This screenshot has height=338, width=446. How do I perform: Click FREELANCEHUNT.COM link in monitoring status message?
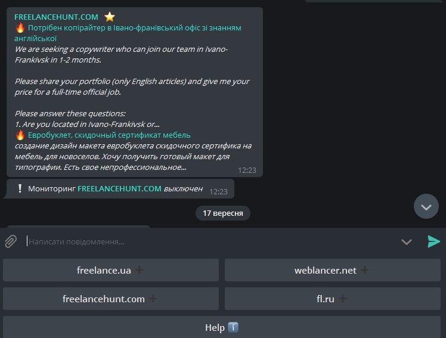pos(119,188)
